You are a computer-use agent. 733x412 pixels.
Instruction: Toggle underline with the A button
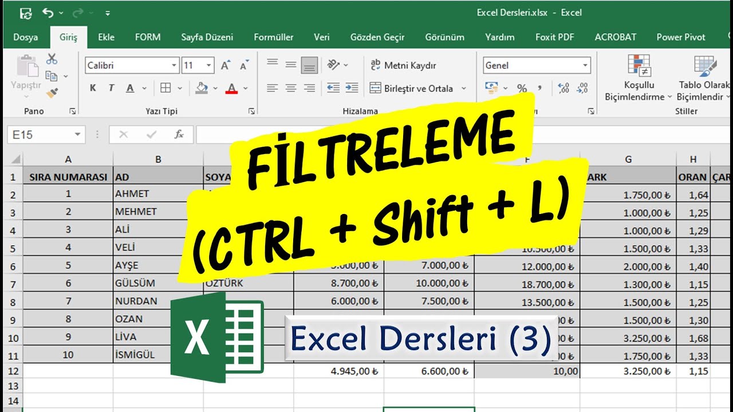130,88
